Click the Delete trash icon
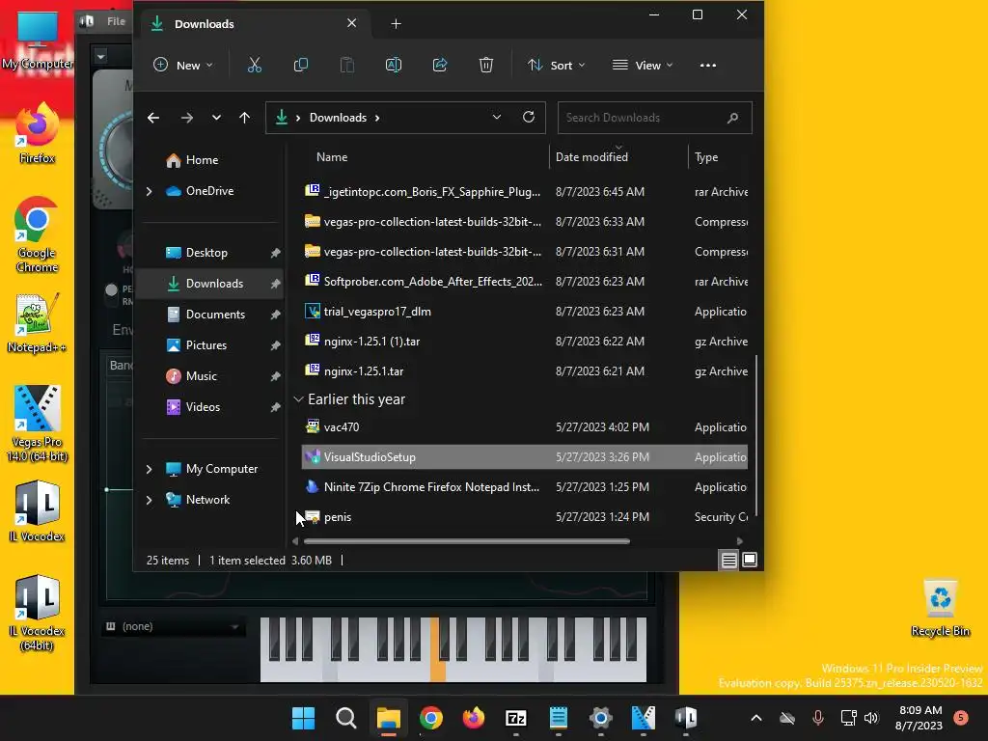The image size is (988, 741). point(486,65)
